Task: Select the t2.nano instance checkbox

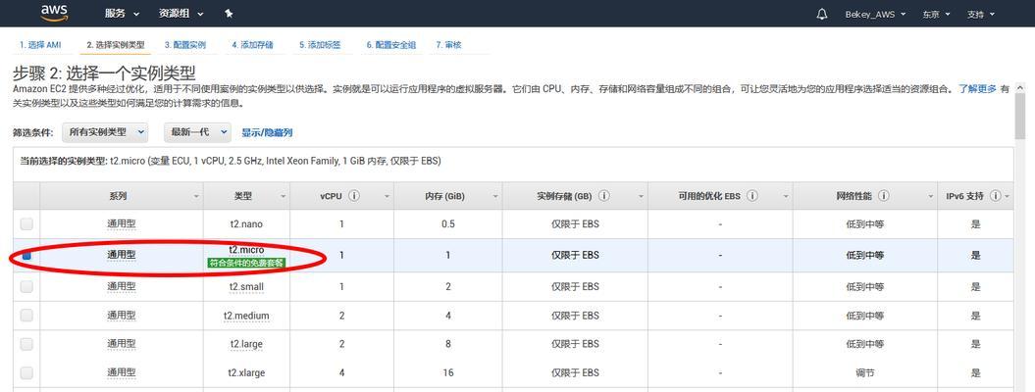Action: [26, 224]
